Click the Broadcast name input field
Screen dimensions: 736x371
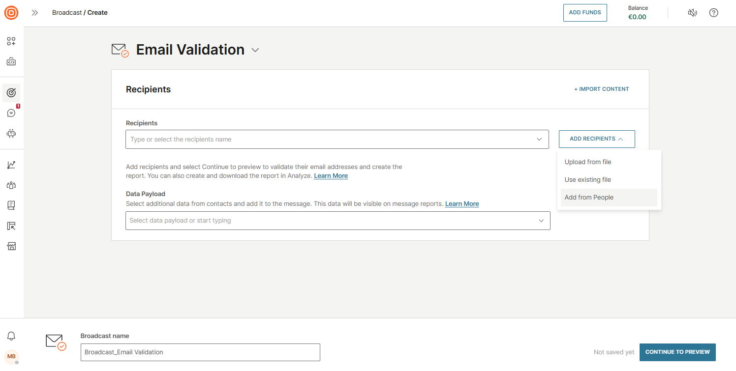tap(200, 352)
